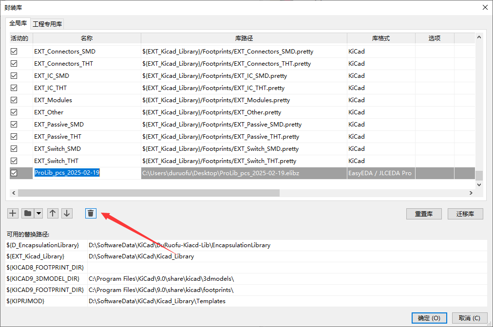The height and width of the screenshot is (327, 493).
Task: Click the vertical scrollbar down arrow
Action: 479,184
